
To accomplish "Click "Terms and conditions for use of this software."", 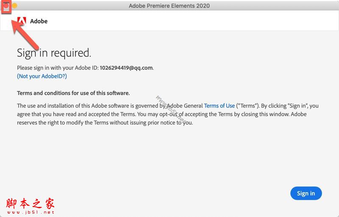I will pos(73,93).
